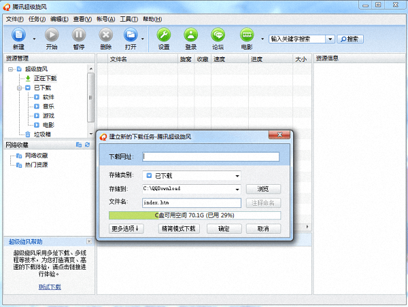This screenshot has width=408, height=307.
Task: Open the 论坛 (Forum) chat icon
Action: 218,35
